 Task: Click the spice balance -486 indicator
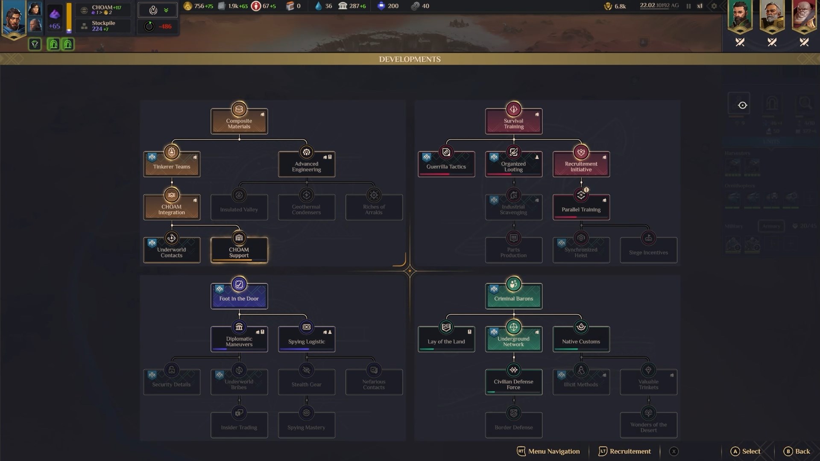pyautogui.click(x=158, y=26)
